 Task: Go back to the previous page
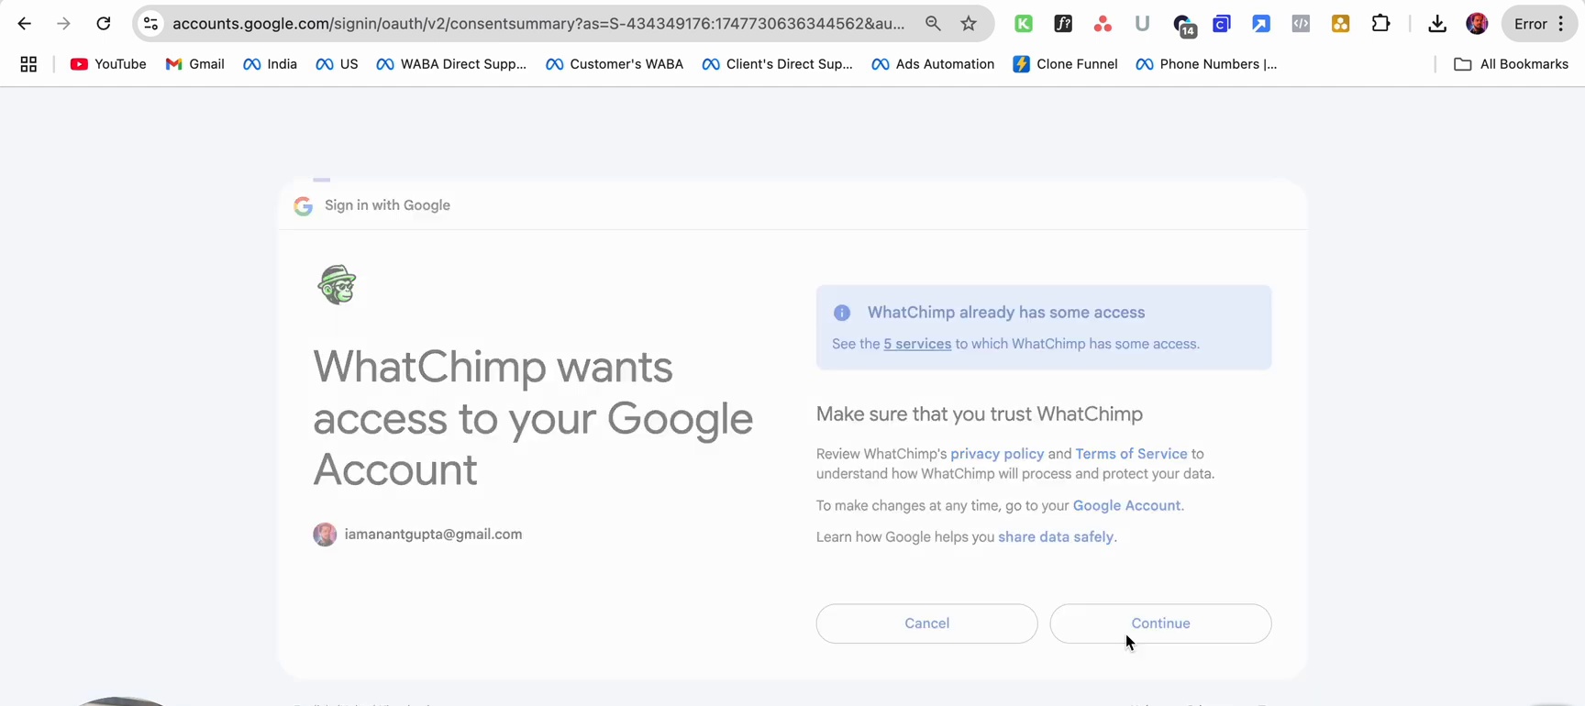[x=25, y=24]
